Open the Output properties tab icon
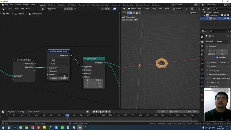The image size is (231, 130). tap(202, 46)
